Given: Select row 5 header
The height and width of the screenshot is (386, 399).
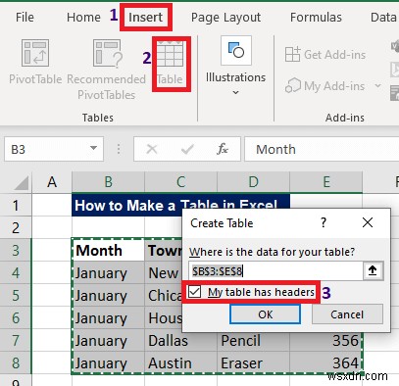Looking at the screenshot, I should [16, 296].
